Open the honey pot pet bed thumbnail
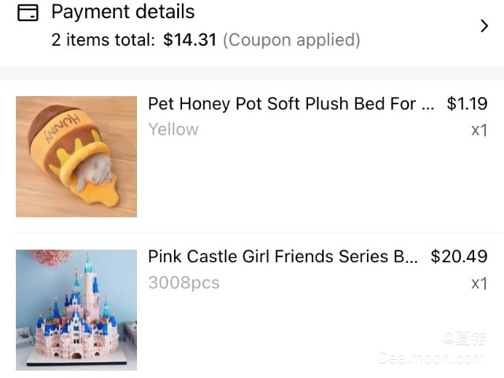This screenshot has height=378, width=504. point(76,157)
